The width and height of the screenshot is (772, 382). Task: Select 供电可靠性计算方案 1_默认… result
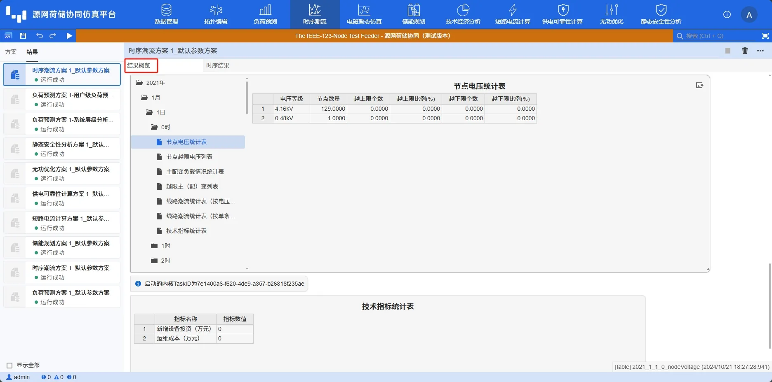point(62,198)
